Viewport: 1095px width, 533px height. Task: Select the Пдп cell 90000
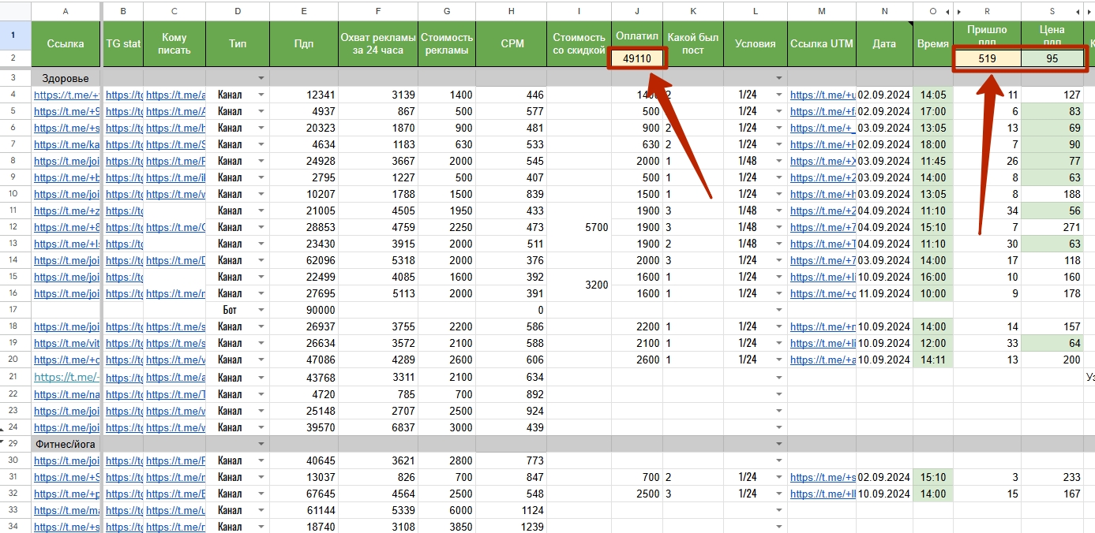click(x=304, y=311)
